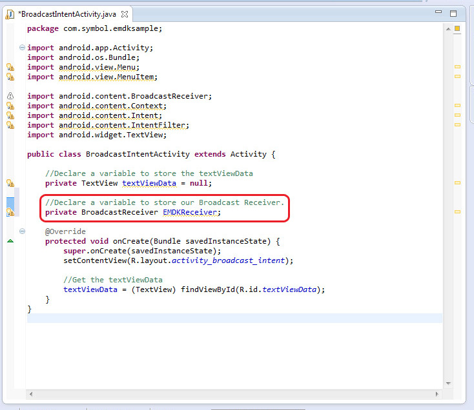The width and height of the screenshot is (474, 410).
Task: Click warning icon beside android.view.Menu import
Action: click(x=10, y=67)
